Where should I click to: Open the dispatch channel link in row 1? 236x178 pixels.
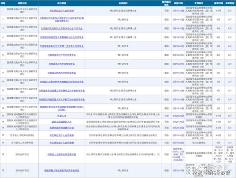pos(61,11)
